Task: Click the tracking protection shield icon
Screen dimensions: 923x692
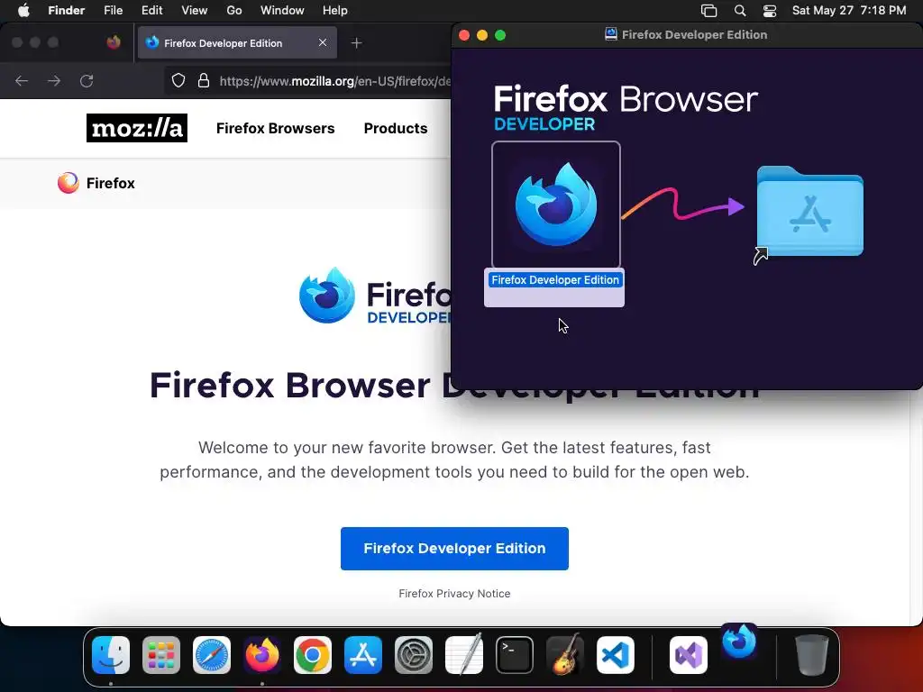Action: click(x=178, y=80)
